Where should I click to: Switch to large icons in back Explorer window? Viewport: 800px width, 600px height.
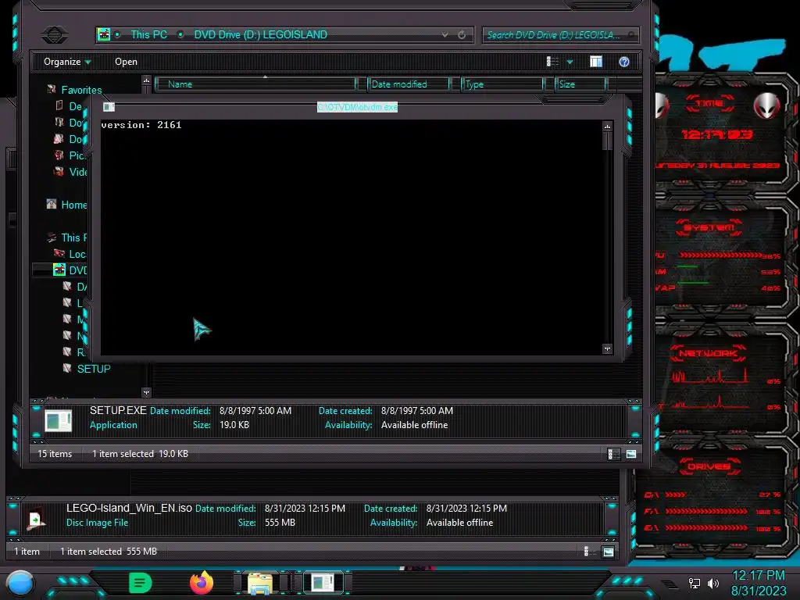click(608, 552)
